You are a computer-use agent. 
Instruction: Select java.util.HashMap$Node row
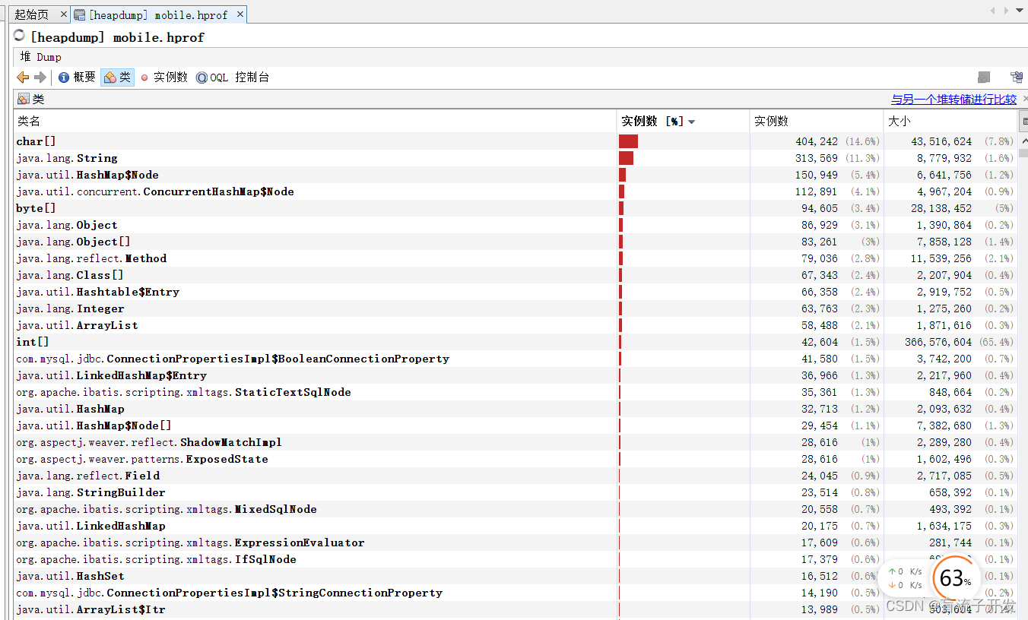[515, 175]
